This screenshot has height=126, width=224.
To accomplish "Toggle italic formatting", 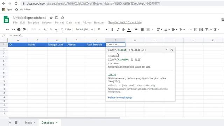I will point(118,29).
